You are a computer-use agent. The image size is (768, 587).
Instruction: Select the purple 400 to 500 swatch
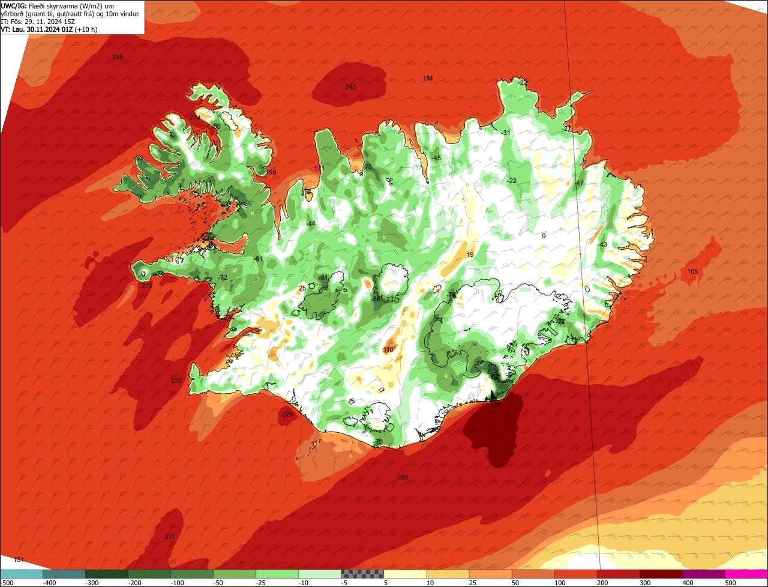pyautogui.click(x=703, y=574)
